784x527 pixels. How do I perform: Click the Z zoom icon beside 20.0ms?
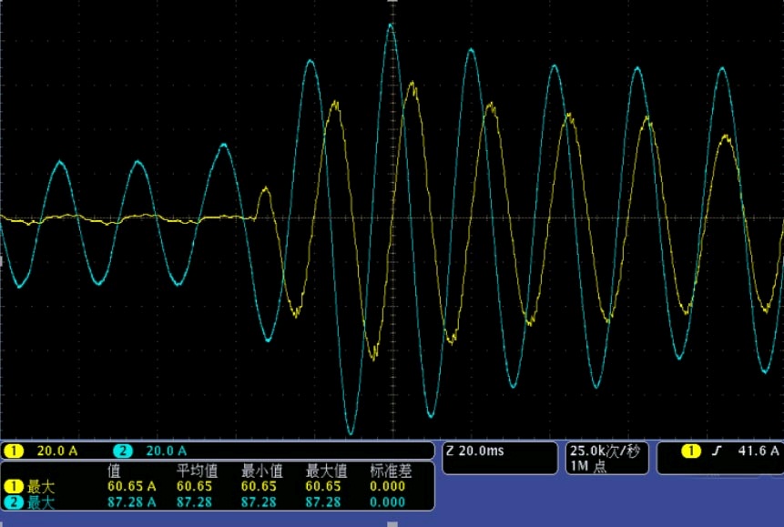[451, 451]
